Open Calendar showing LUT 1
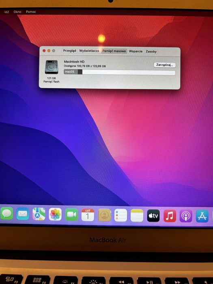This screenshot has height=284, width=213. coord(88,215)
